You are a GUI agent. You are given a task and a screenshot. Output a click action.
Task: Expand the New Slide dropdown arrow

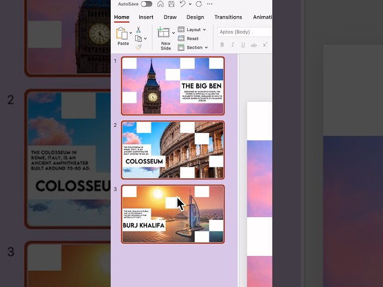tap(174, 33)
